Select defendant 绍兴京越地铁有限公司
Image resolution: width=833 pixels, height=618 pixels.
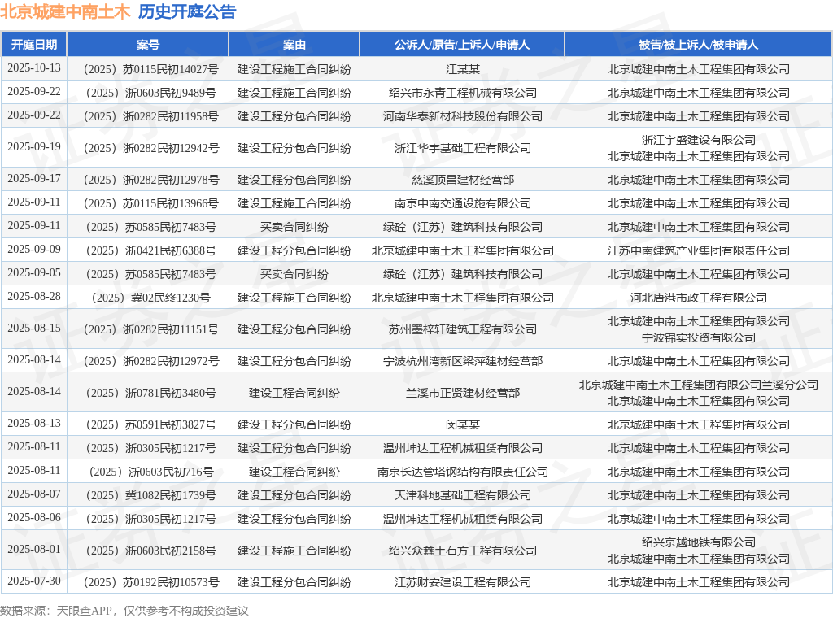(x=698, y=542)
